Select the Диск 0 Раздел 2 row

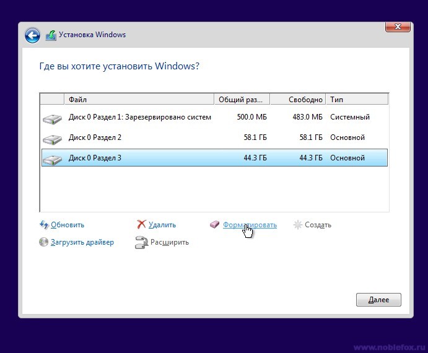[214, 137]
